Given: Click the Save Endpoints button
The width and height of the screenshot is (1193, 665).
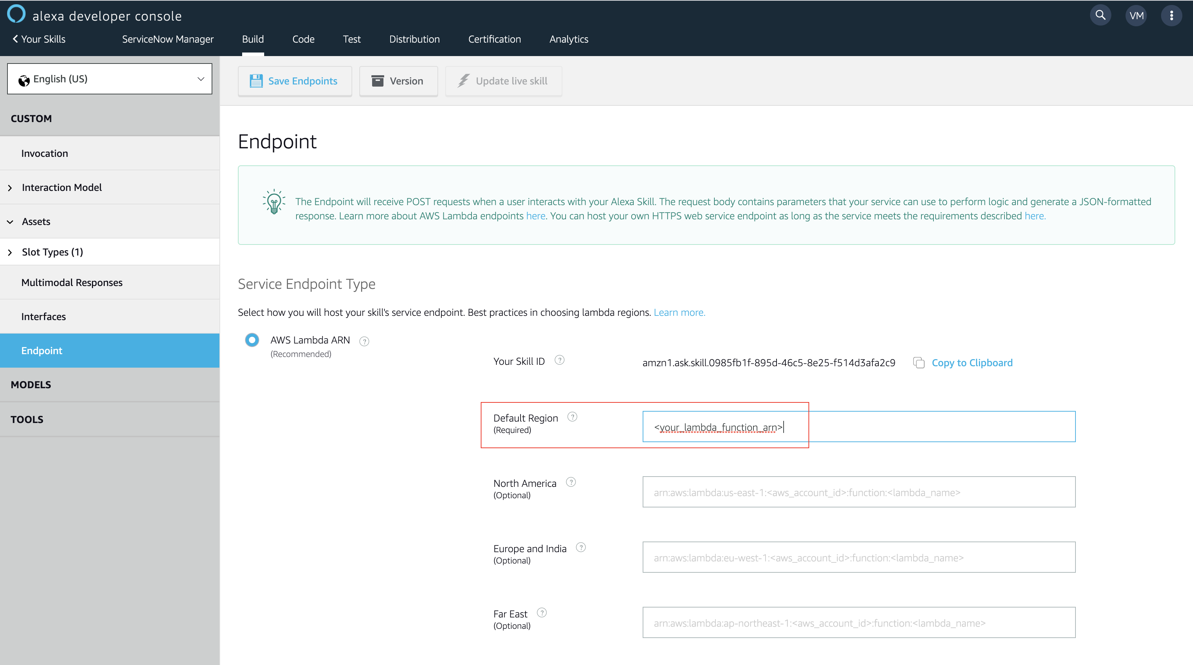Looking at the screenshot, I should 295,81.
